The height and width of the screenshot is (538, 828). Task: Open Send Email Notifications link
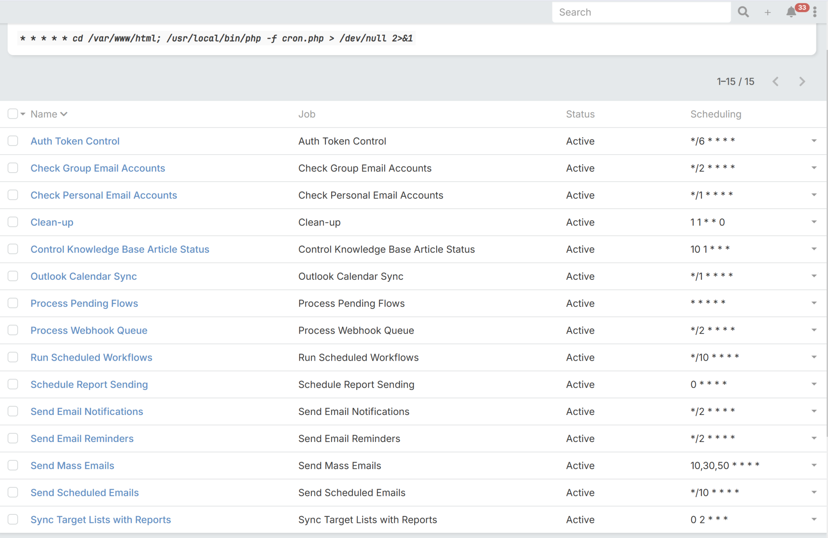coord(86,411)
